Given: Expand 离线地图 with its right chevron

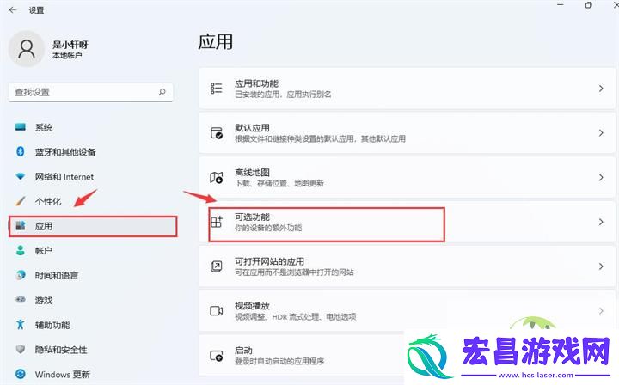Looking at the screenshot, I should coord(601,178).
